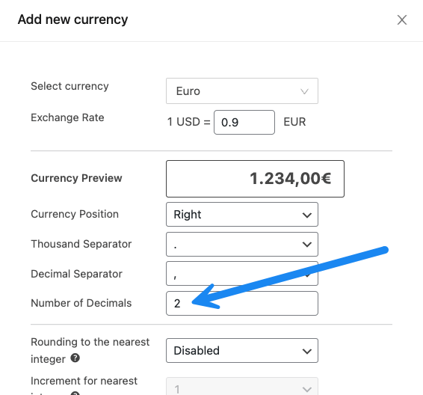Click the Exchange Rate label
423x395 pixels.
point(67,117)
